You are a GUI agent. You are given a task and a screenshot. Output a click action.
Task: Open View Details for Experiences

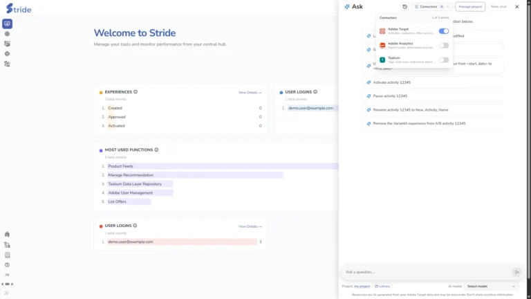[250, 93]
